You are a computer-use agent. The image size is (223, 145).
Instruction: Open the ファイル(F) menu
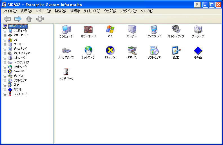[x=10, y=11]
